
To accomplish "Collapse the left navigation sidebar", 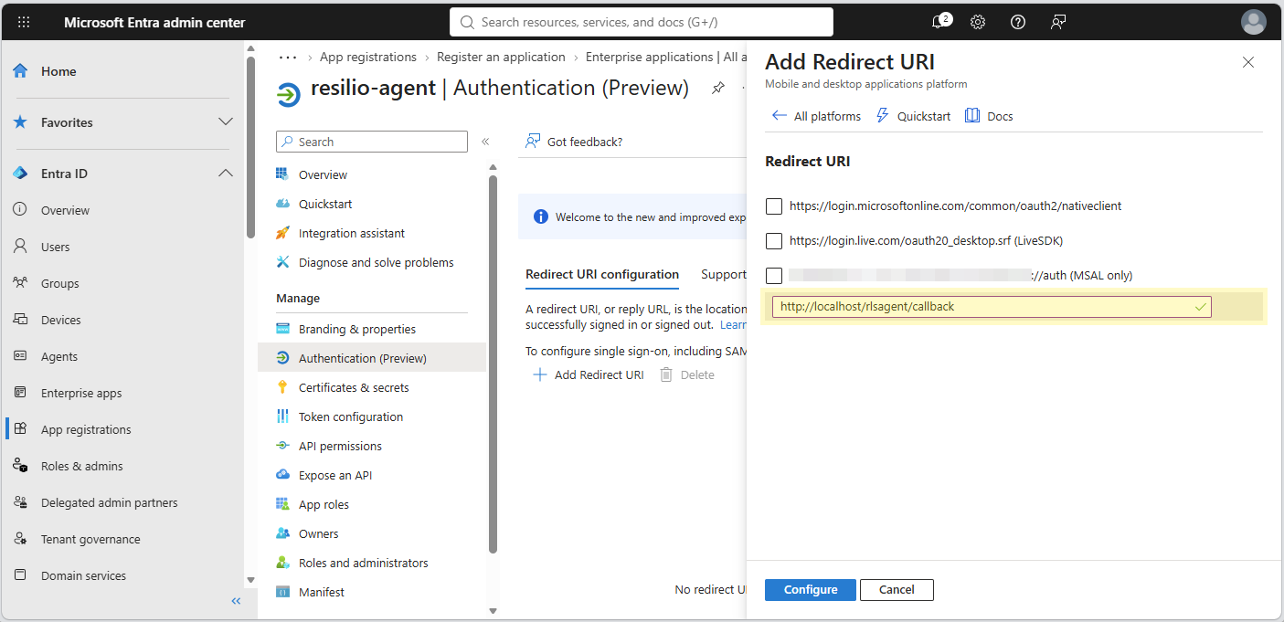I will coord(236,601).
